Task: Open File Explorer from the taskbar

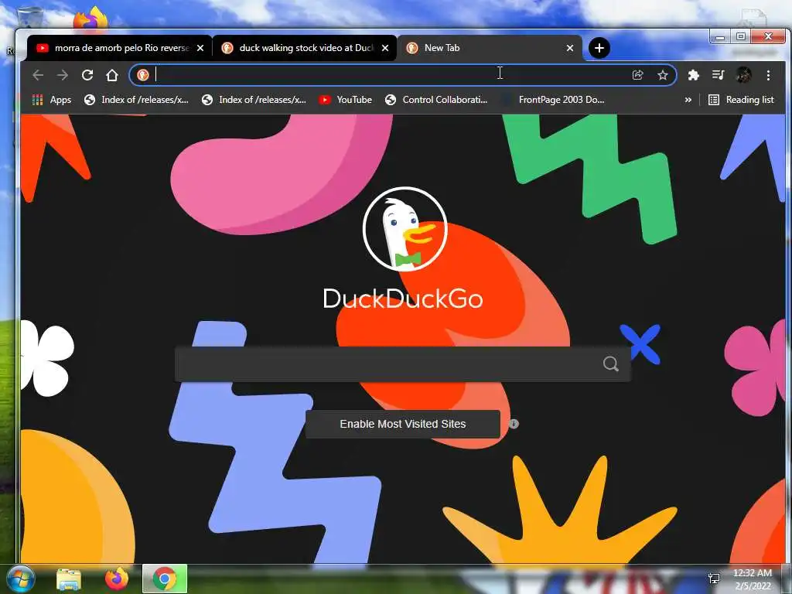Action: click(69, 579)
